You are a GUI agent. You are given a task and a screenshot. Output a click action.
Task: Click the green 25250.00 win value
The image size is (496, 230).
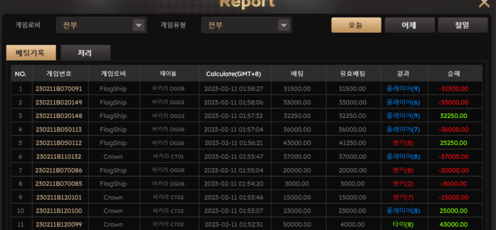[x=454, y=143]
